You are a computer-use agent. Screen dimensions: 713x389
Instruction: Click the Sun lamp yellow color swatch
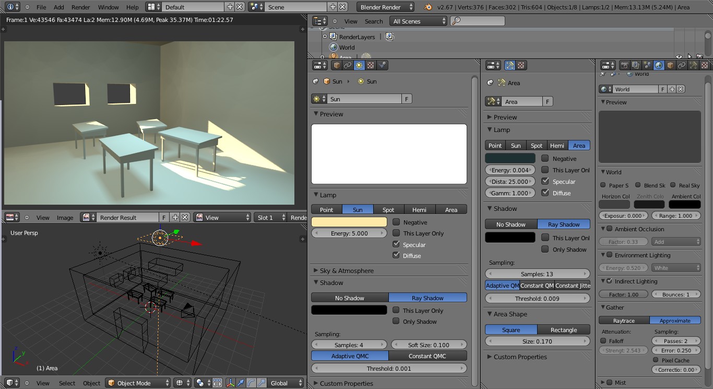tap(349, 221)
